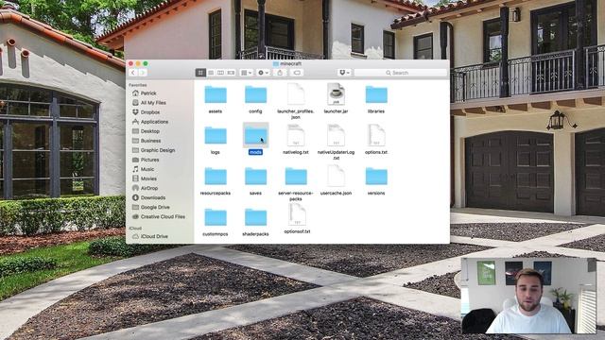Select the launcher.jar file

[336, 94]
